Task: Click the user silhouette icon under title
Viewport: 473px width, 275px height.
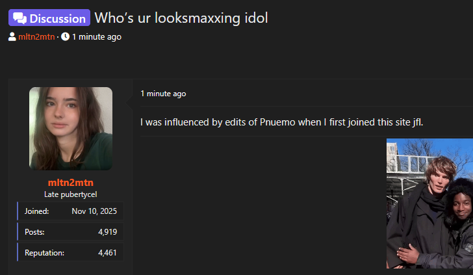Action: pyautogui.click(x=12, y=37)
